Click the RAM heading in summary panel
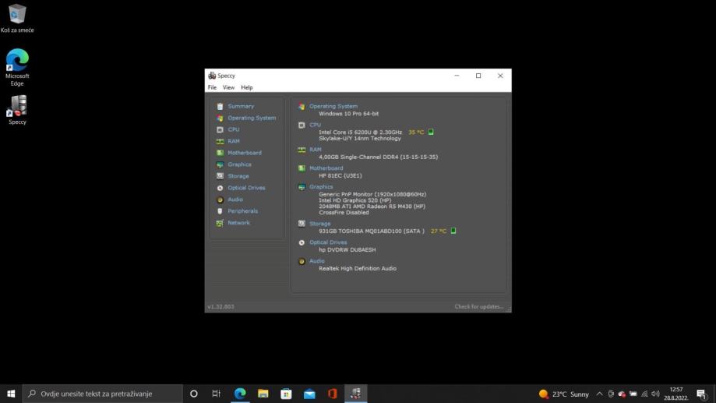Screen dimensions: 716x403 315,150
